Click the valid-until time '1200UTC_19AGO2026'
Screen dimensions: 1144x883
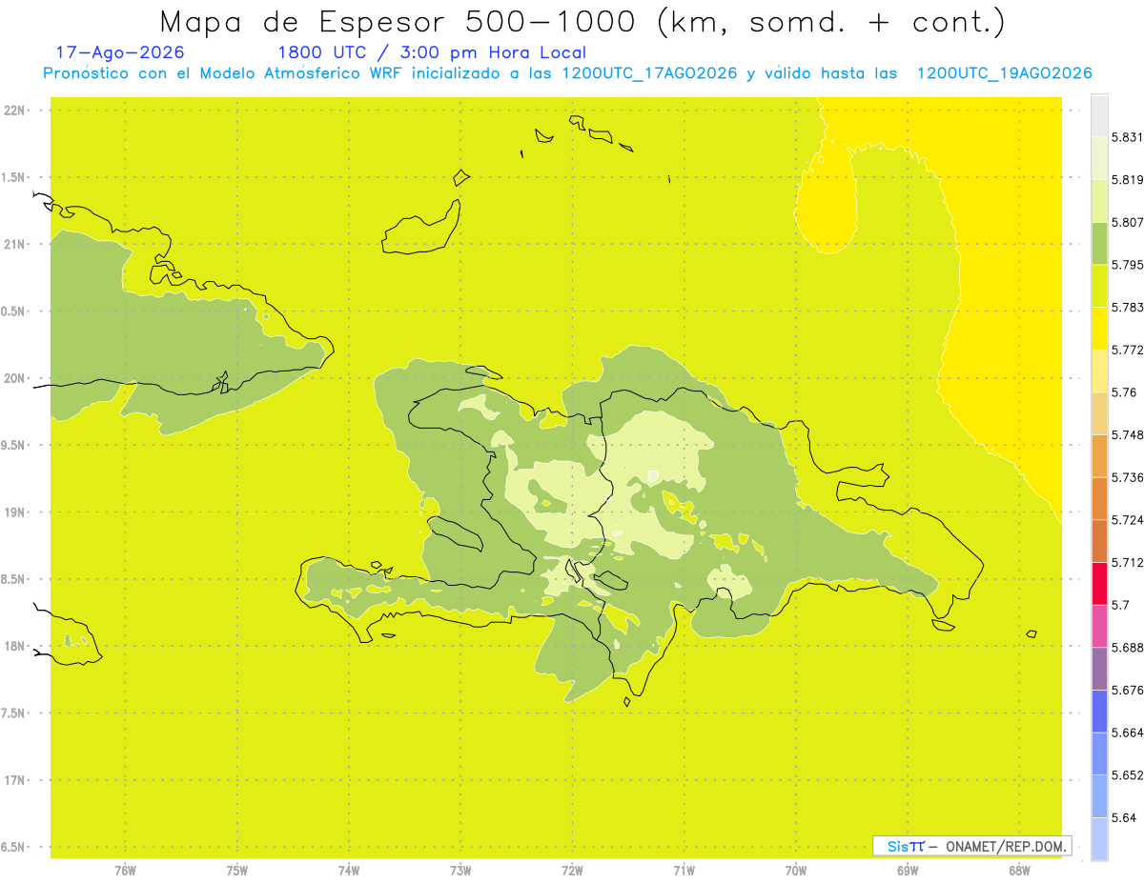[1004, 73]
